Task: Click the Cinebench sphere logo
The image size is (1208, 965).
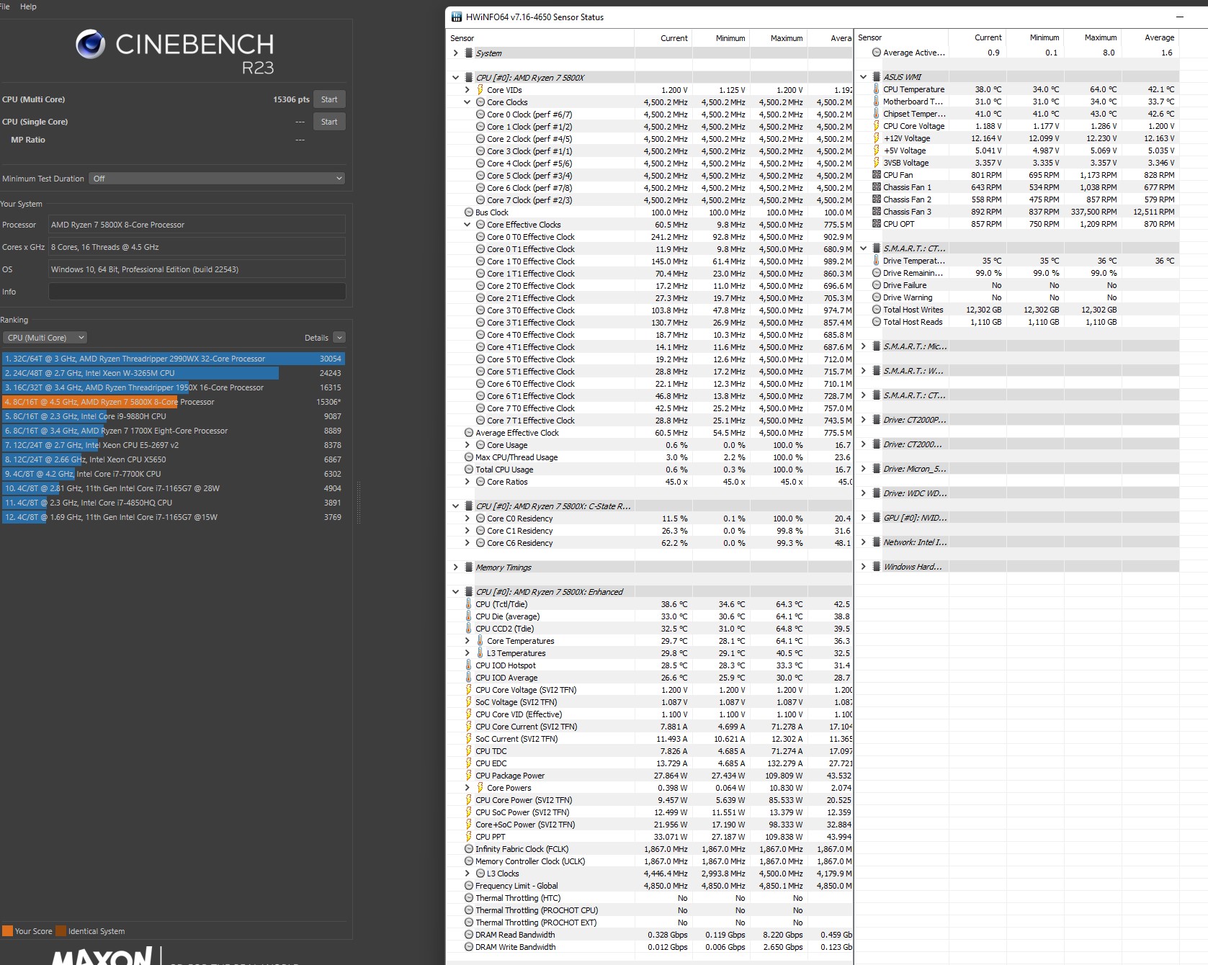Action: point(91,45)
